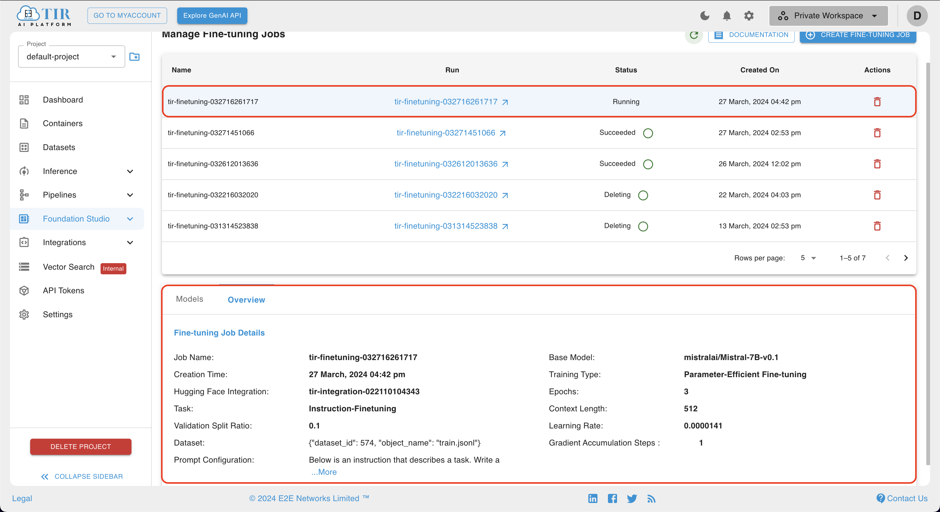The width and height of the screenshot is (940, 512).
Task: Click the Created On column header
Action: (759, 70)
